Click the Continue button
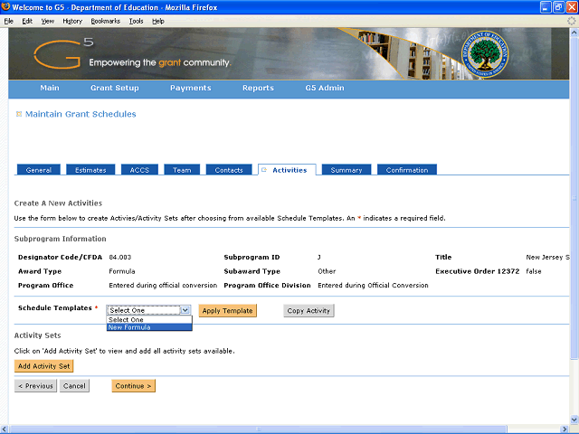Screen dimensions: 579x434 (x=133, y=386)
